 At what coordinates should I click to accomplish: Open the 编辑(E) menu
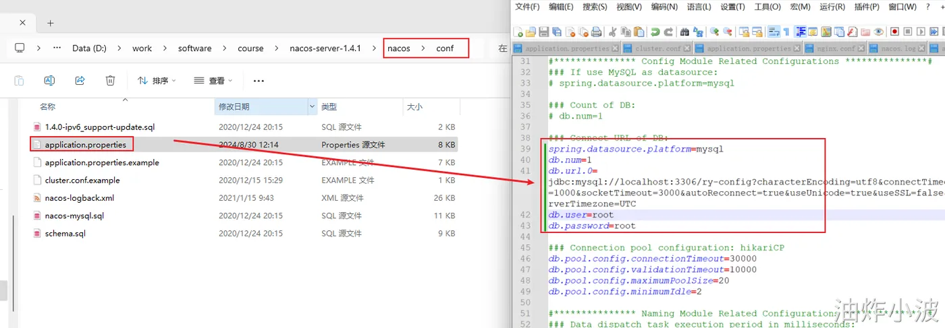point(561,7)
